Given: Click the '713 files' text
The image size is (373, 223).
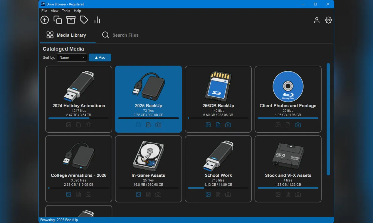Looking at the screenshot, I should [218, 180].
